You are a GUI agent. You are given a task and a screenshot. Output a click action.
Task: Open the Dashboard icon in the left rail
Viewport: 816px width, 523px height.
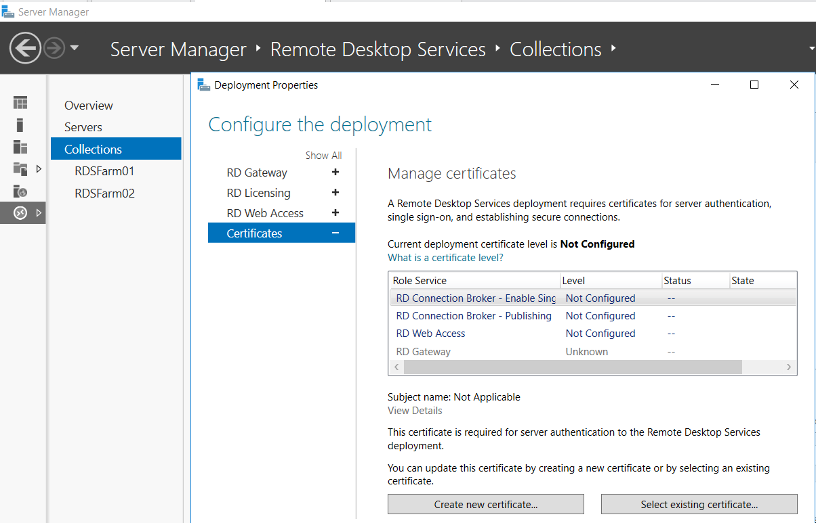20,103
